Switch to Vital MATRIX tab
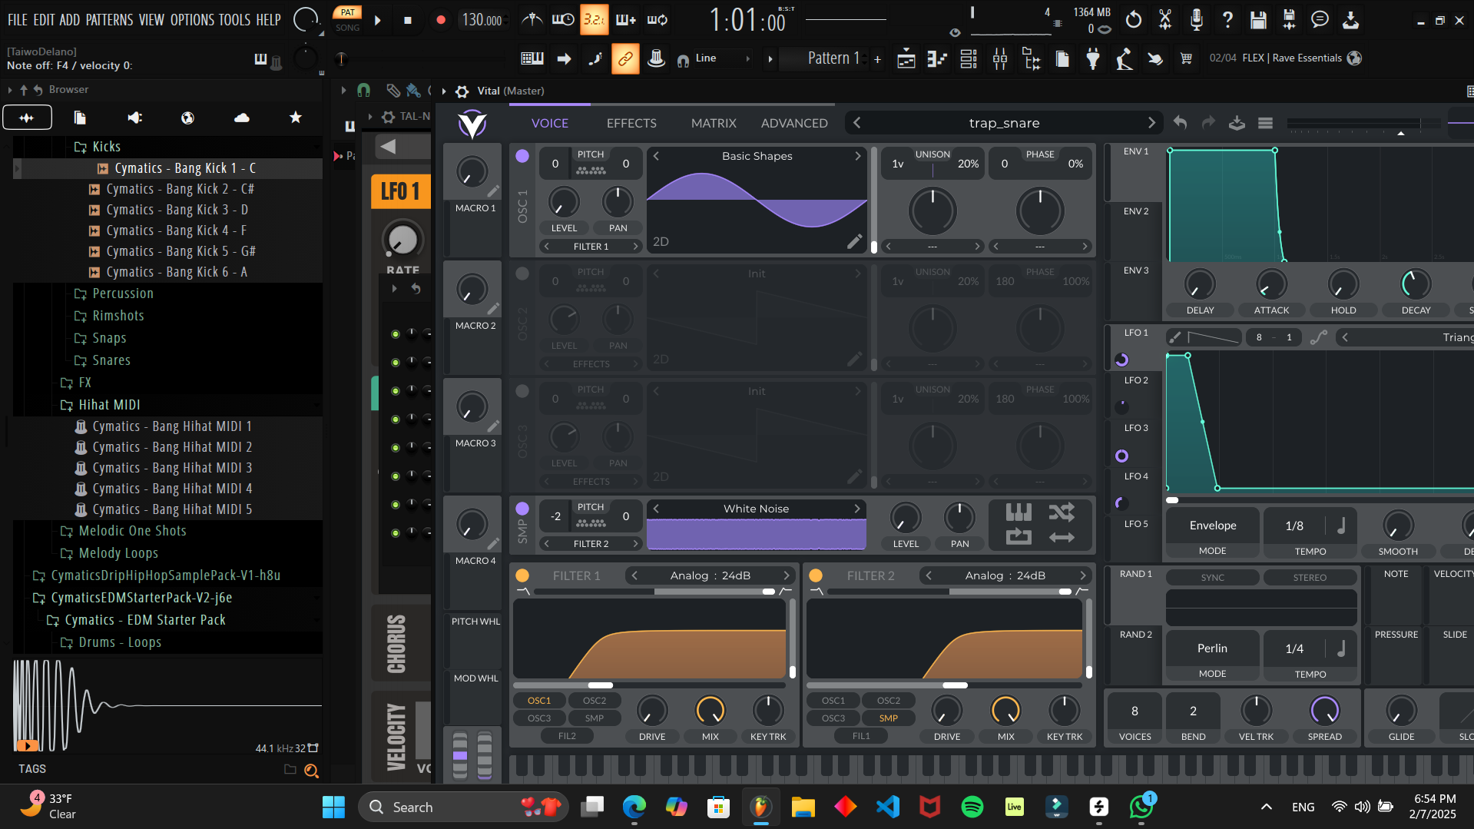The height and width of the screenshot is (829, 1474). [x=714, y=123]
